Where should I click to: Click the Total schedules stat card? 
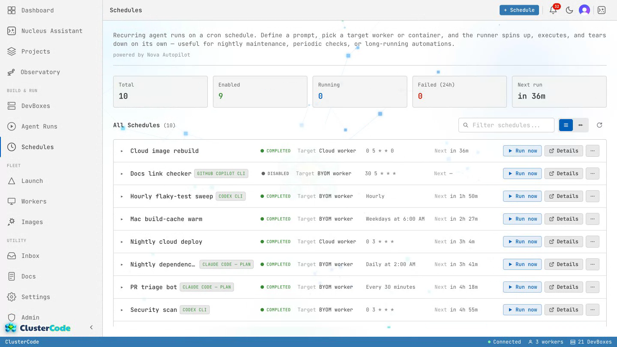(x=160, y=92)
